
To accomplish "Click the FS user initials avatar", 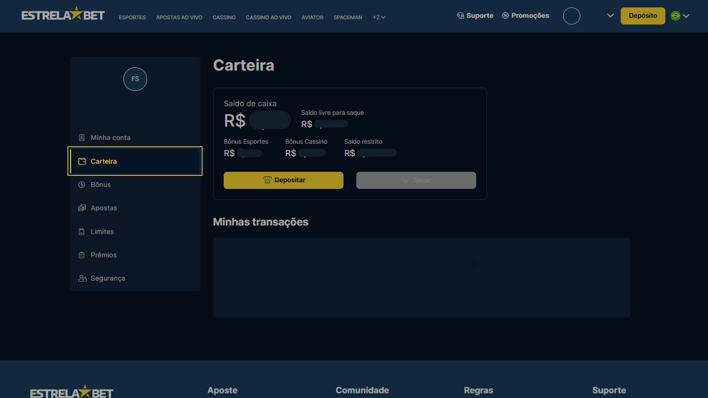I will [135, 79].
